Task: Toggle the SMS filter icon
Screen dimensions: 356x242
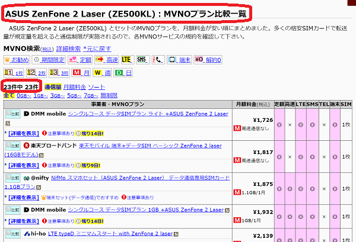Action: tap(143, 60)
